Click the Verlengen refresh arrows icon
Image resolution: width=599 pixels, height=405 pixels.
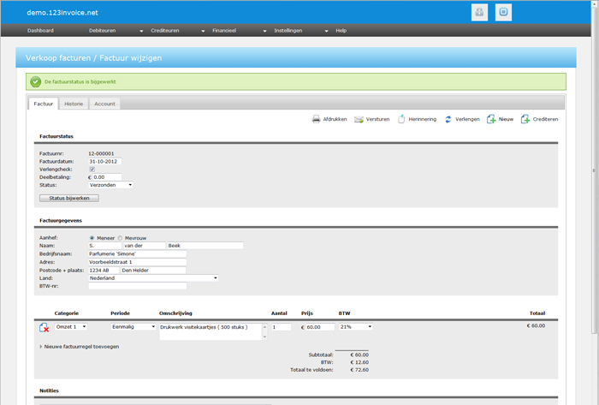(448, 119)
